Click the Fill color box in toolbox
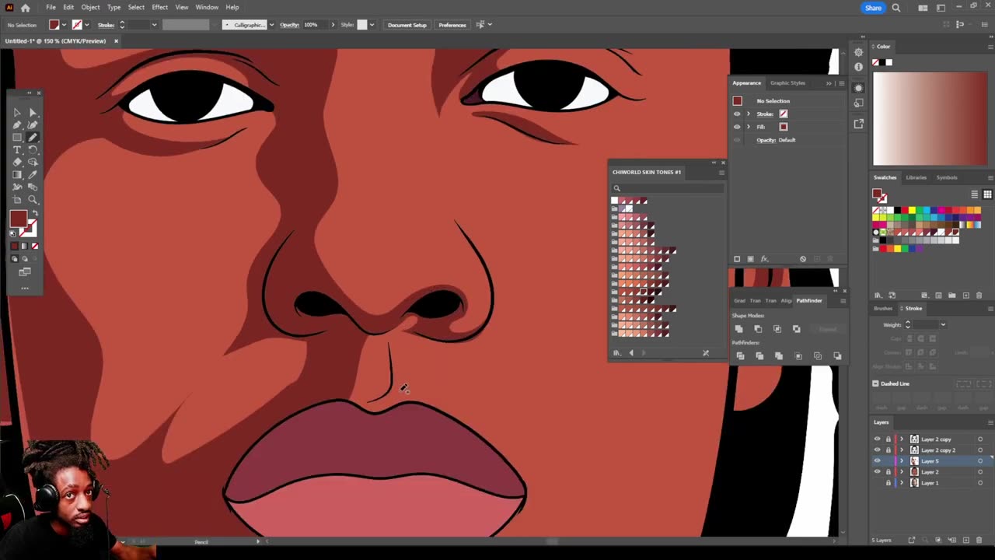995x560 pixels. click(x=18, y=219)
